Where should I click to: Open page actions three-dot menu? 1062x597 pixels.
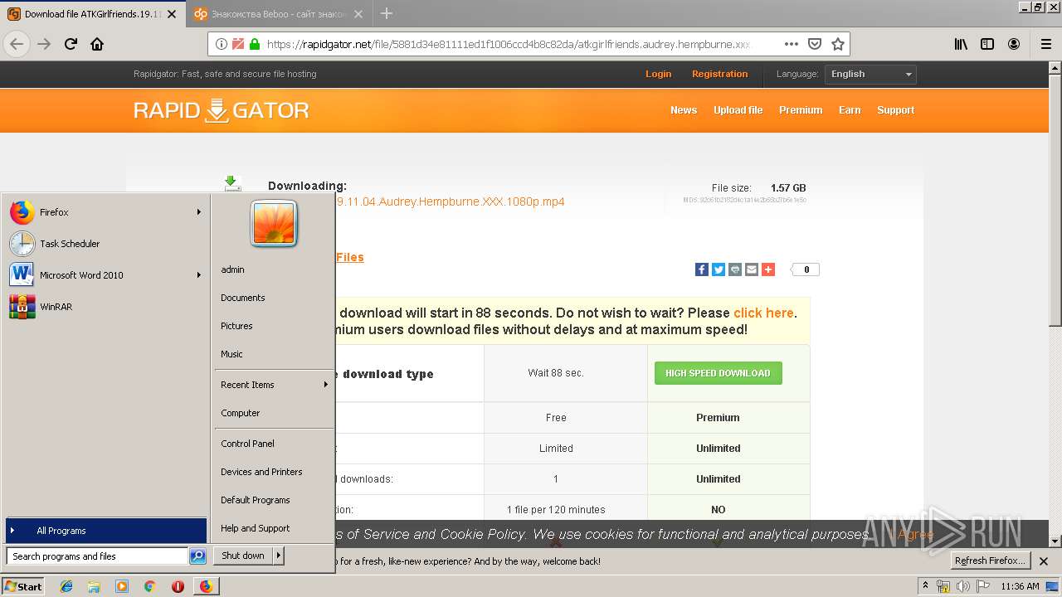[x=792, y=44]
